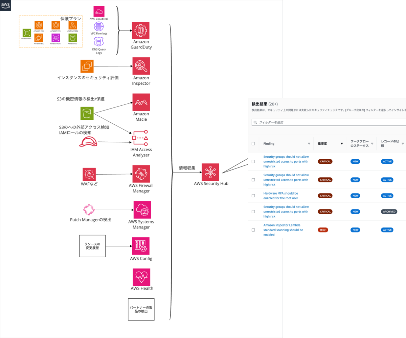
Task: Click the AWS Health heart icon
Action: (x=141, y=277)
